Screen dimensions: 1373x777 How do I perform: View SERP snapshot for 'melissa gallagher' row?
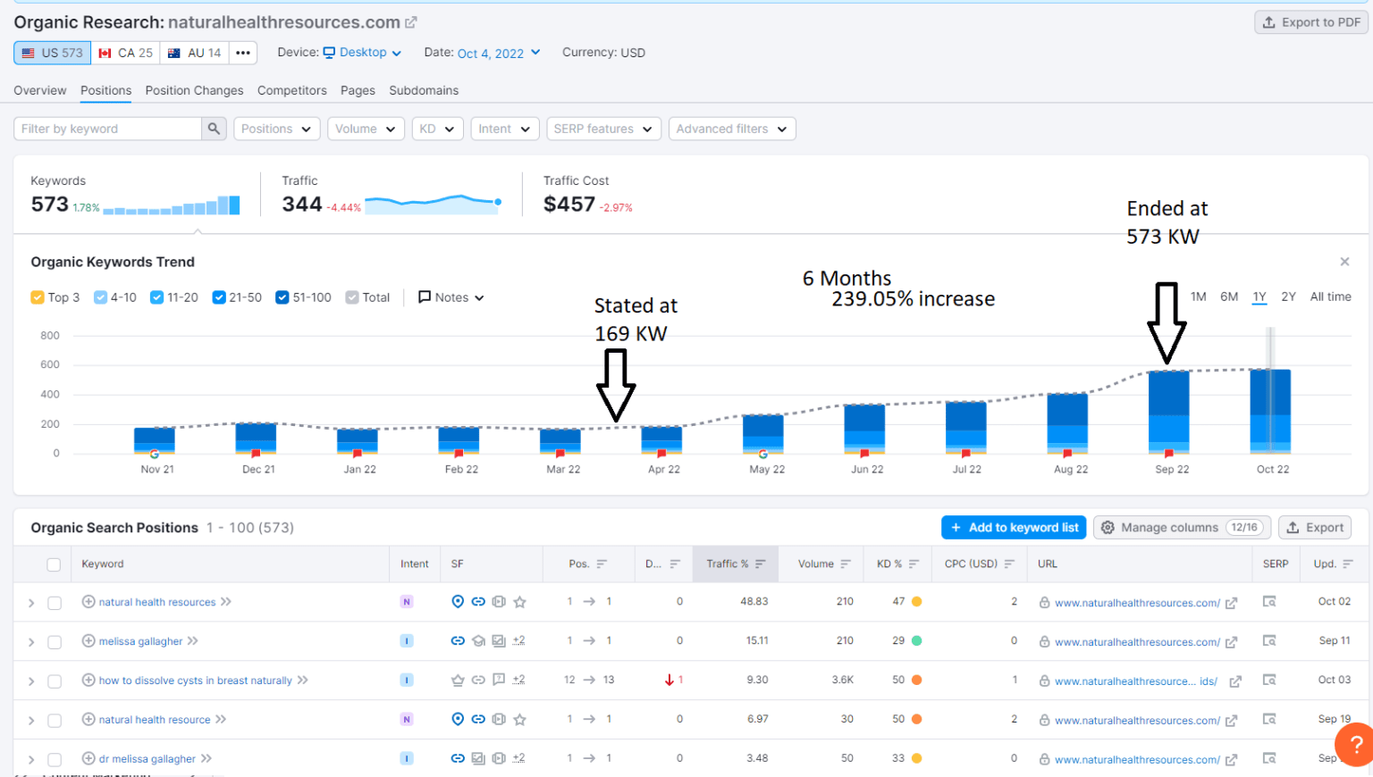coord(1268,641)
